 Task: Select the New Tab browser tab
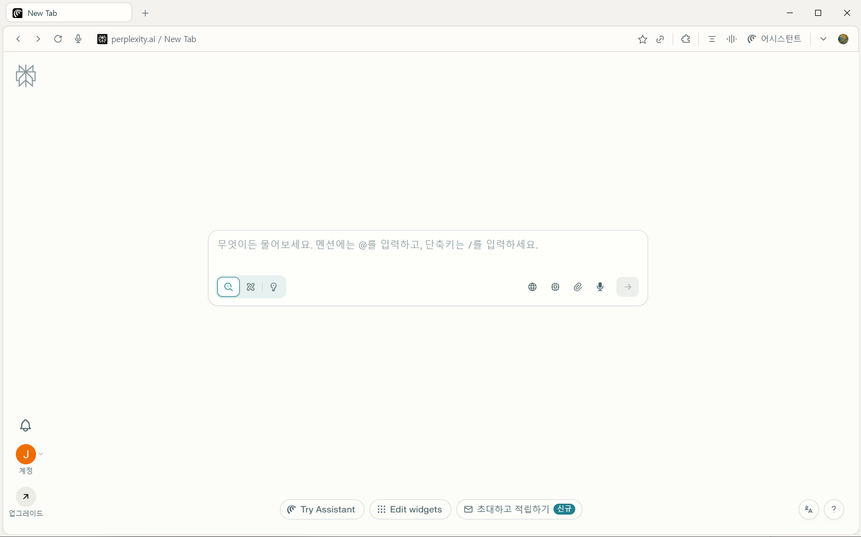(69, 13)
